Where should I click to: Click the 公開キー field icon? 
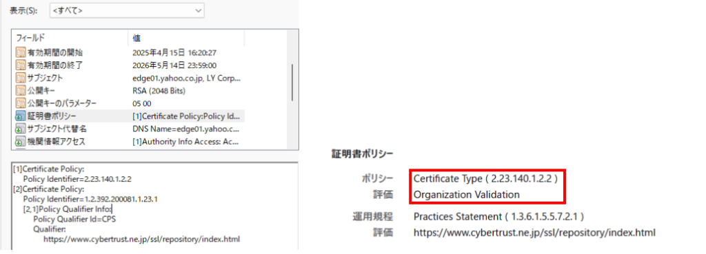pos(21,90)
